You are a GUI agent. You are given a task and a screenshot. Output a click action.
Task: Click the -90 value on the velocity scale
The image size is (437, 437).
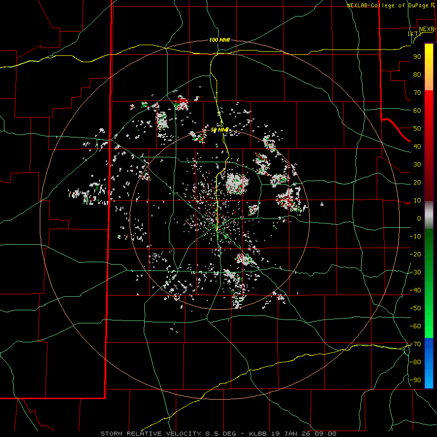415,380
